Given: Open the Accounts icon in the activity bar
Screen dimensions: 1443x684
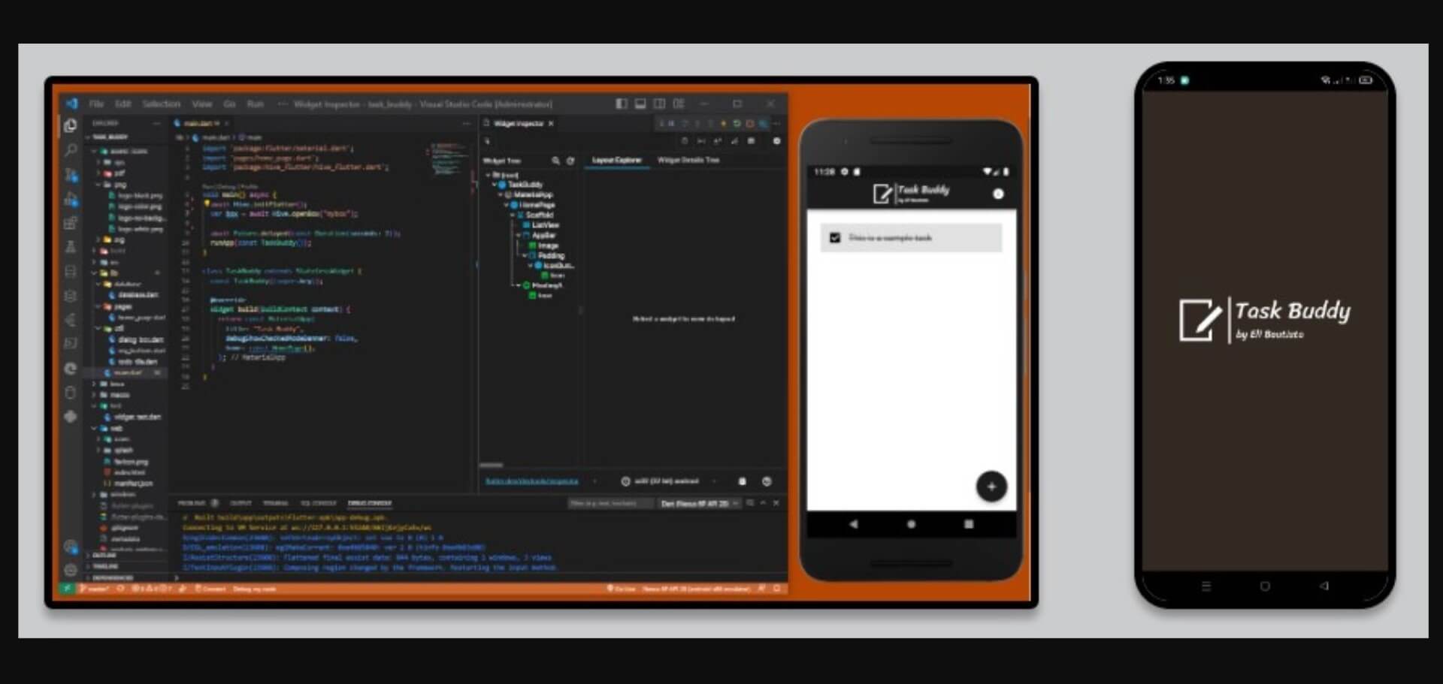Looking at the screenshot, I should pos(71,547).
